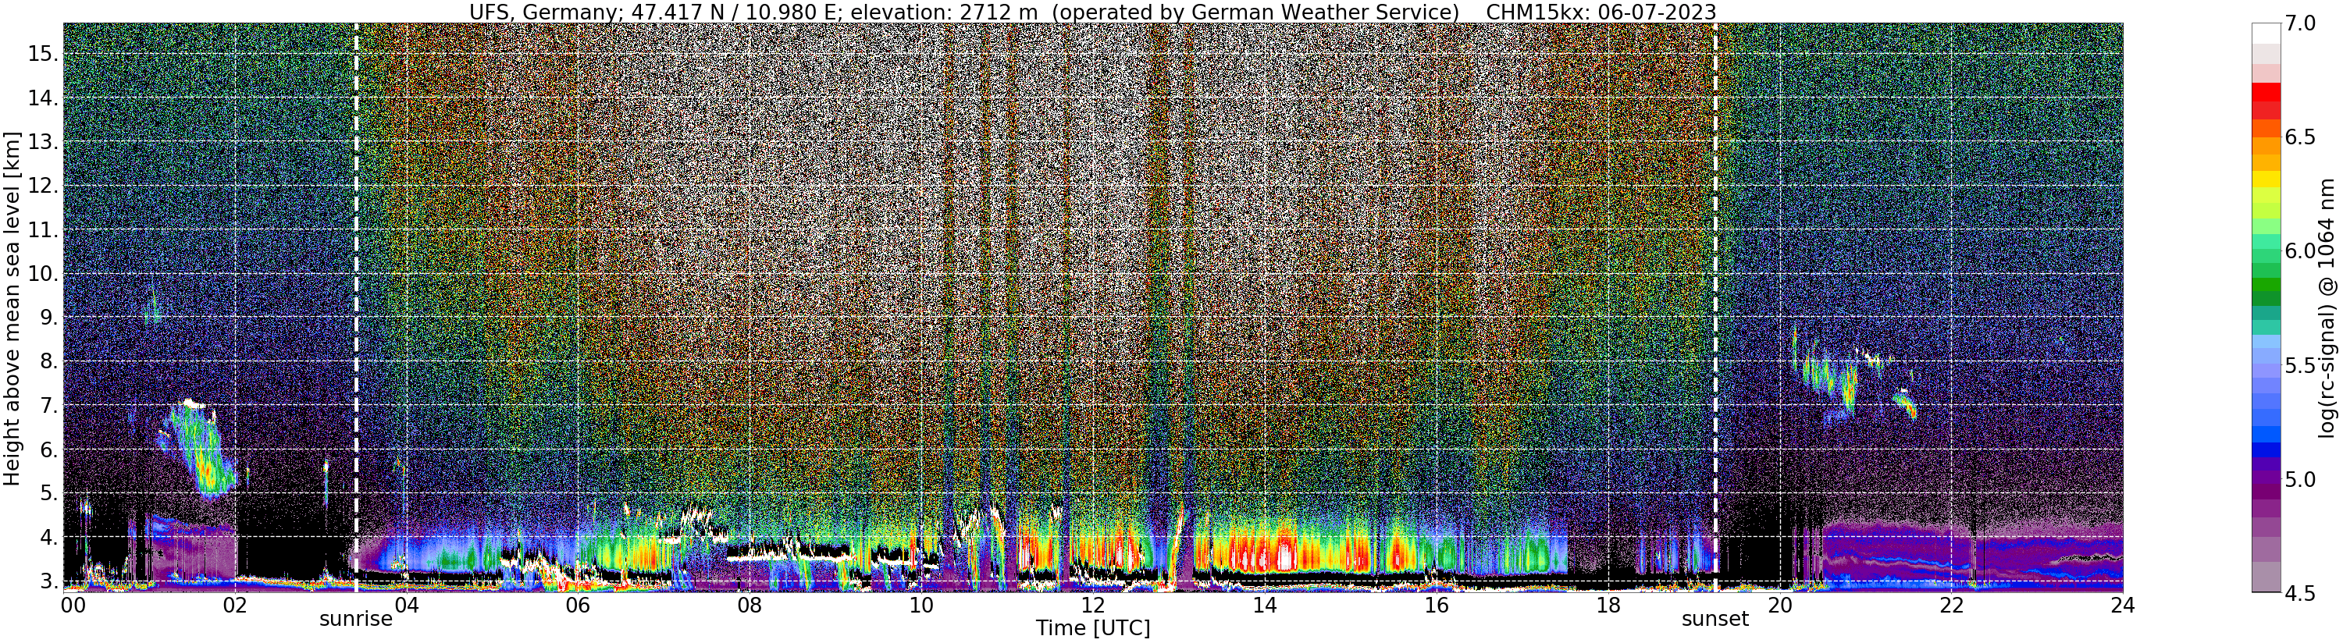Click the height tick label '11.'

tap(44, 230)
